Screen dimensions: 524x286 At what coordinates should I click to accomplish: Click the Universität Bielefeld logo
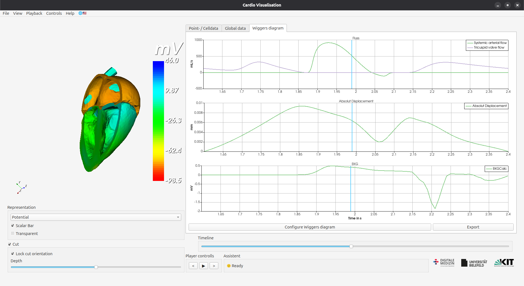pyautogui.click(x=474, y=263)
